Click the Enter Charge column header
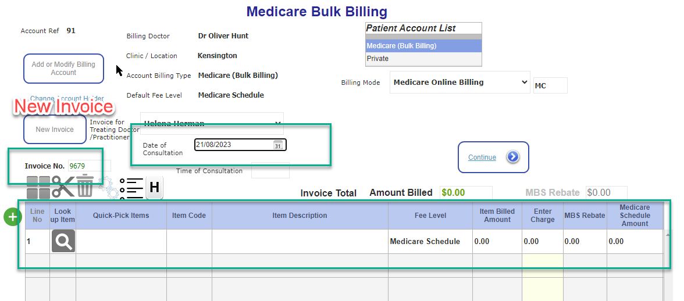The width and height of the screenshot is (684, 301). [543, 215]
